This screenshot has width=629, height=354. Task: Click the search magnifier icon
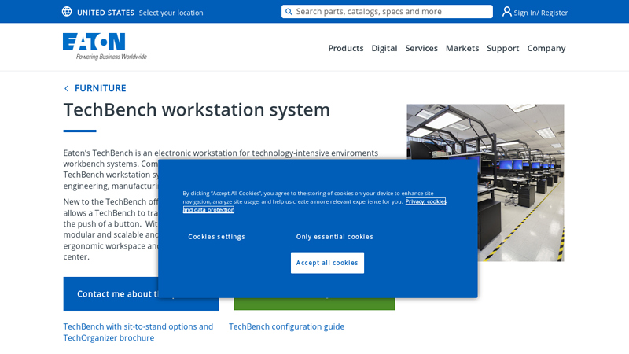(x=289, y=12)
